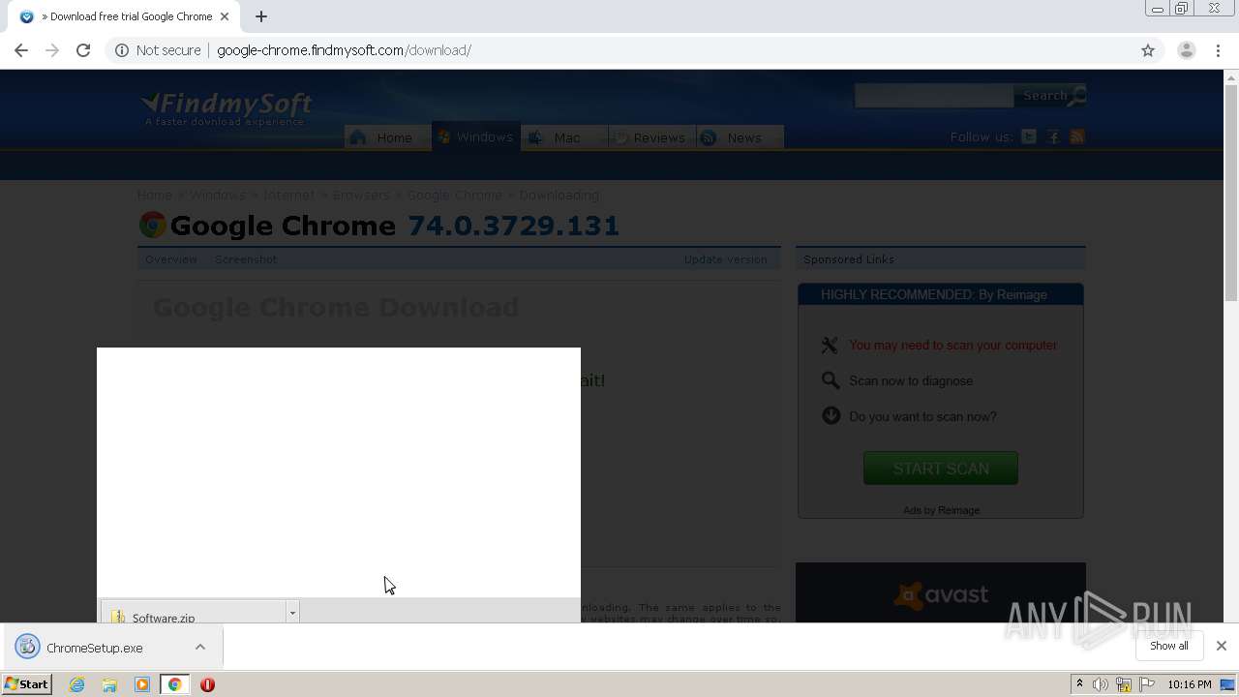Open Chrome three-dot menu

tap(1219, 50)
